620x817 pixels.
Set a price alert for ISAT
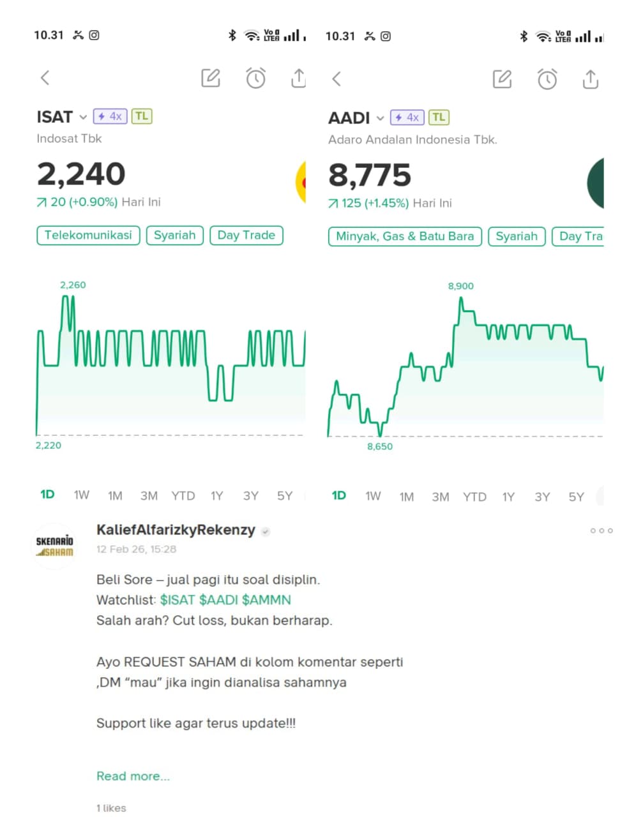pyautogui.click(x=255, y=78)
